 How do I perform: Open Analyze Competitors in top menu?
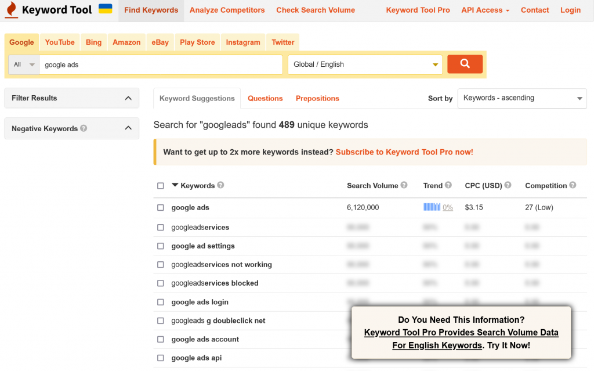[227, 10]
